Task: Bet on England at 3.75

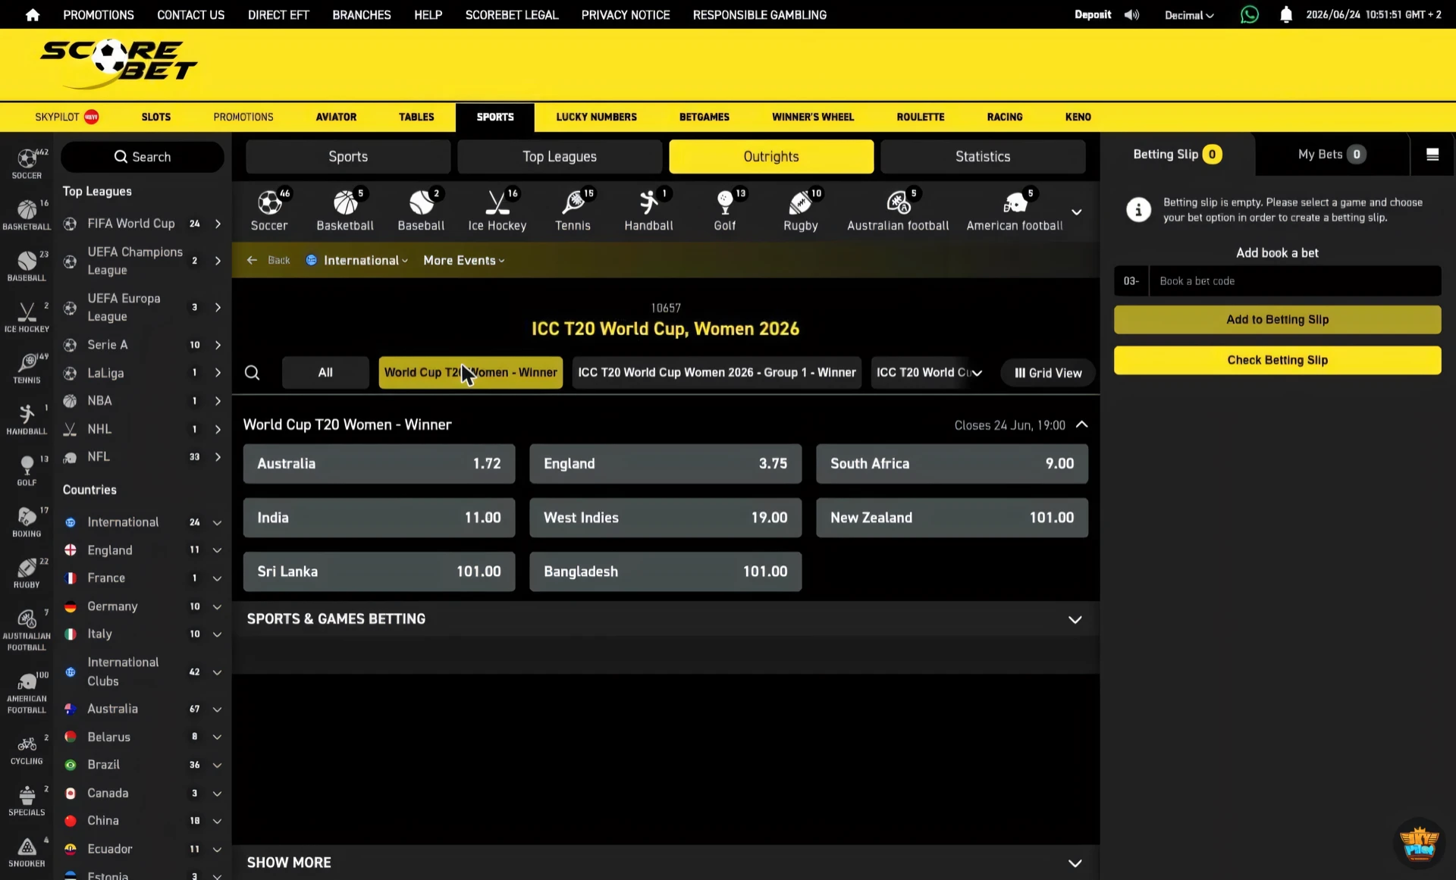Action: coord(665,464)
